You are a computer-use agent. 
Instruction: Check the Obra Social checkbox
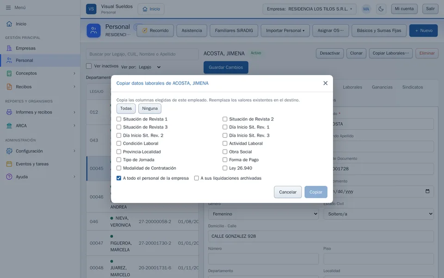click(225, 152)
